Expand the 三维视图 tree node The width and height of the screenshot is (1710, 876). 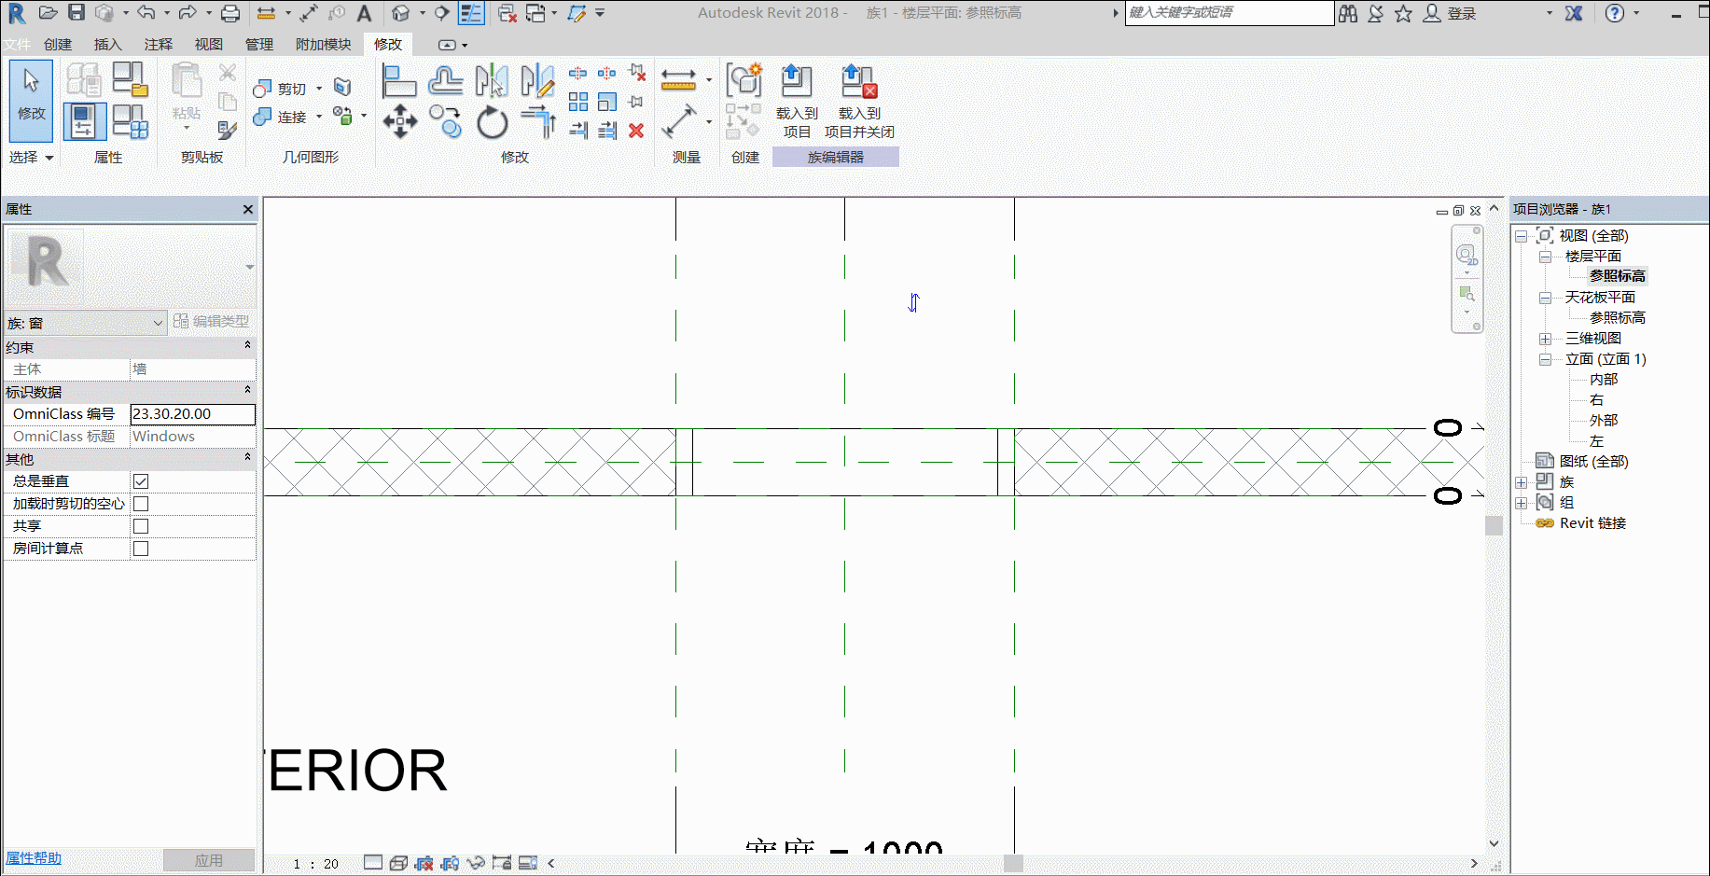[x=1545, y=339]
